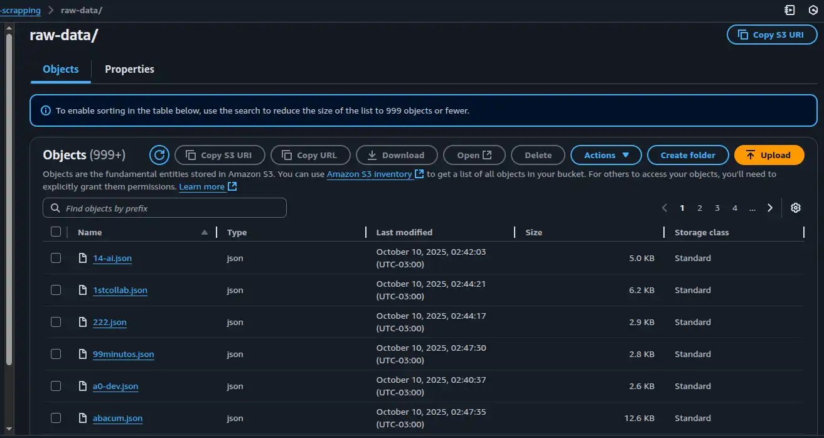Click the Name column sort arrow
The width and height of the screenshot is (824, 438).
coord(204,232)
